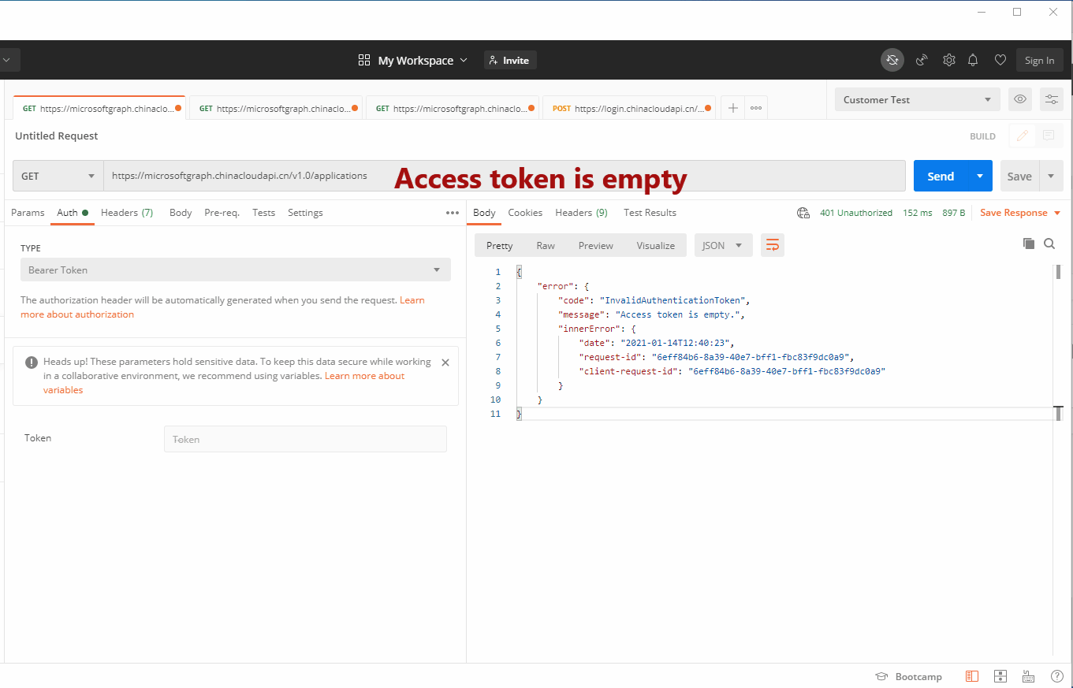Image resolution: width=1073 pixels, height=688 pixels.
Task: Open the Customer Test environment dropdown
Action: pyautogui.click(x=917, y=99)
